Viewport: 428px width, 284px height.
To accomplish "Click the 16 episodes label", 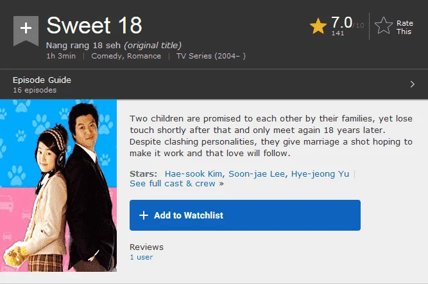I will pos(35,90).
